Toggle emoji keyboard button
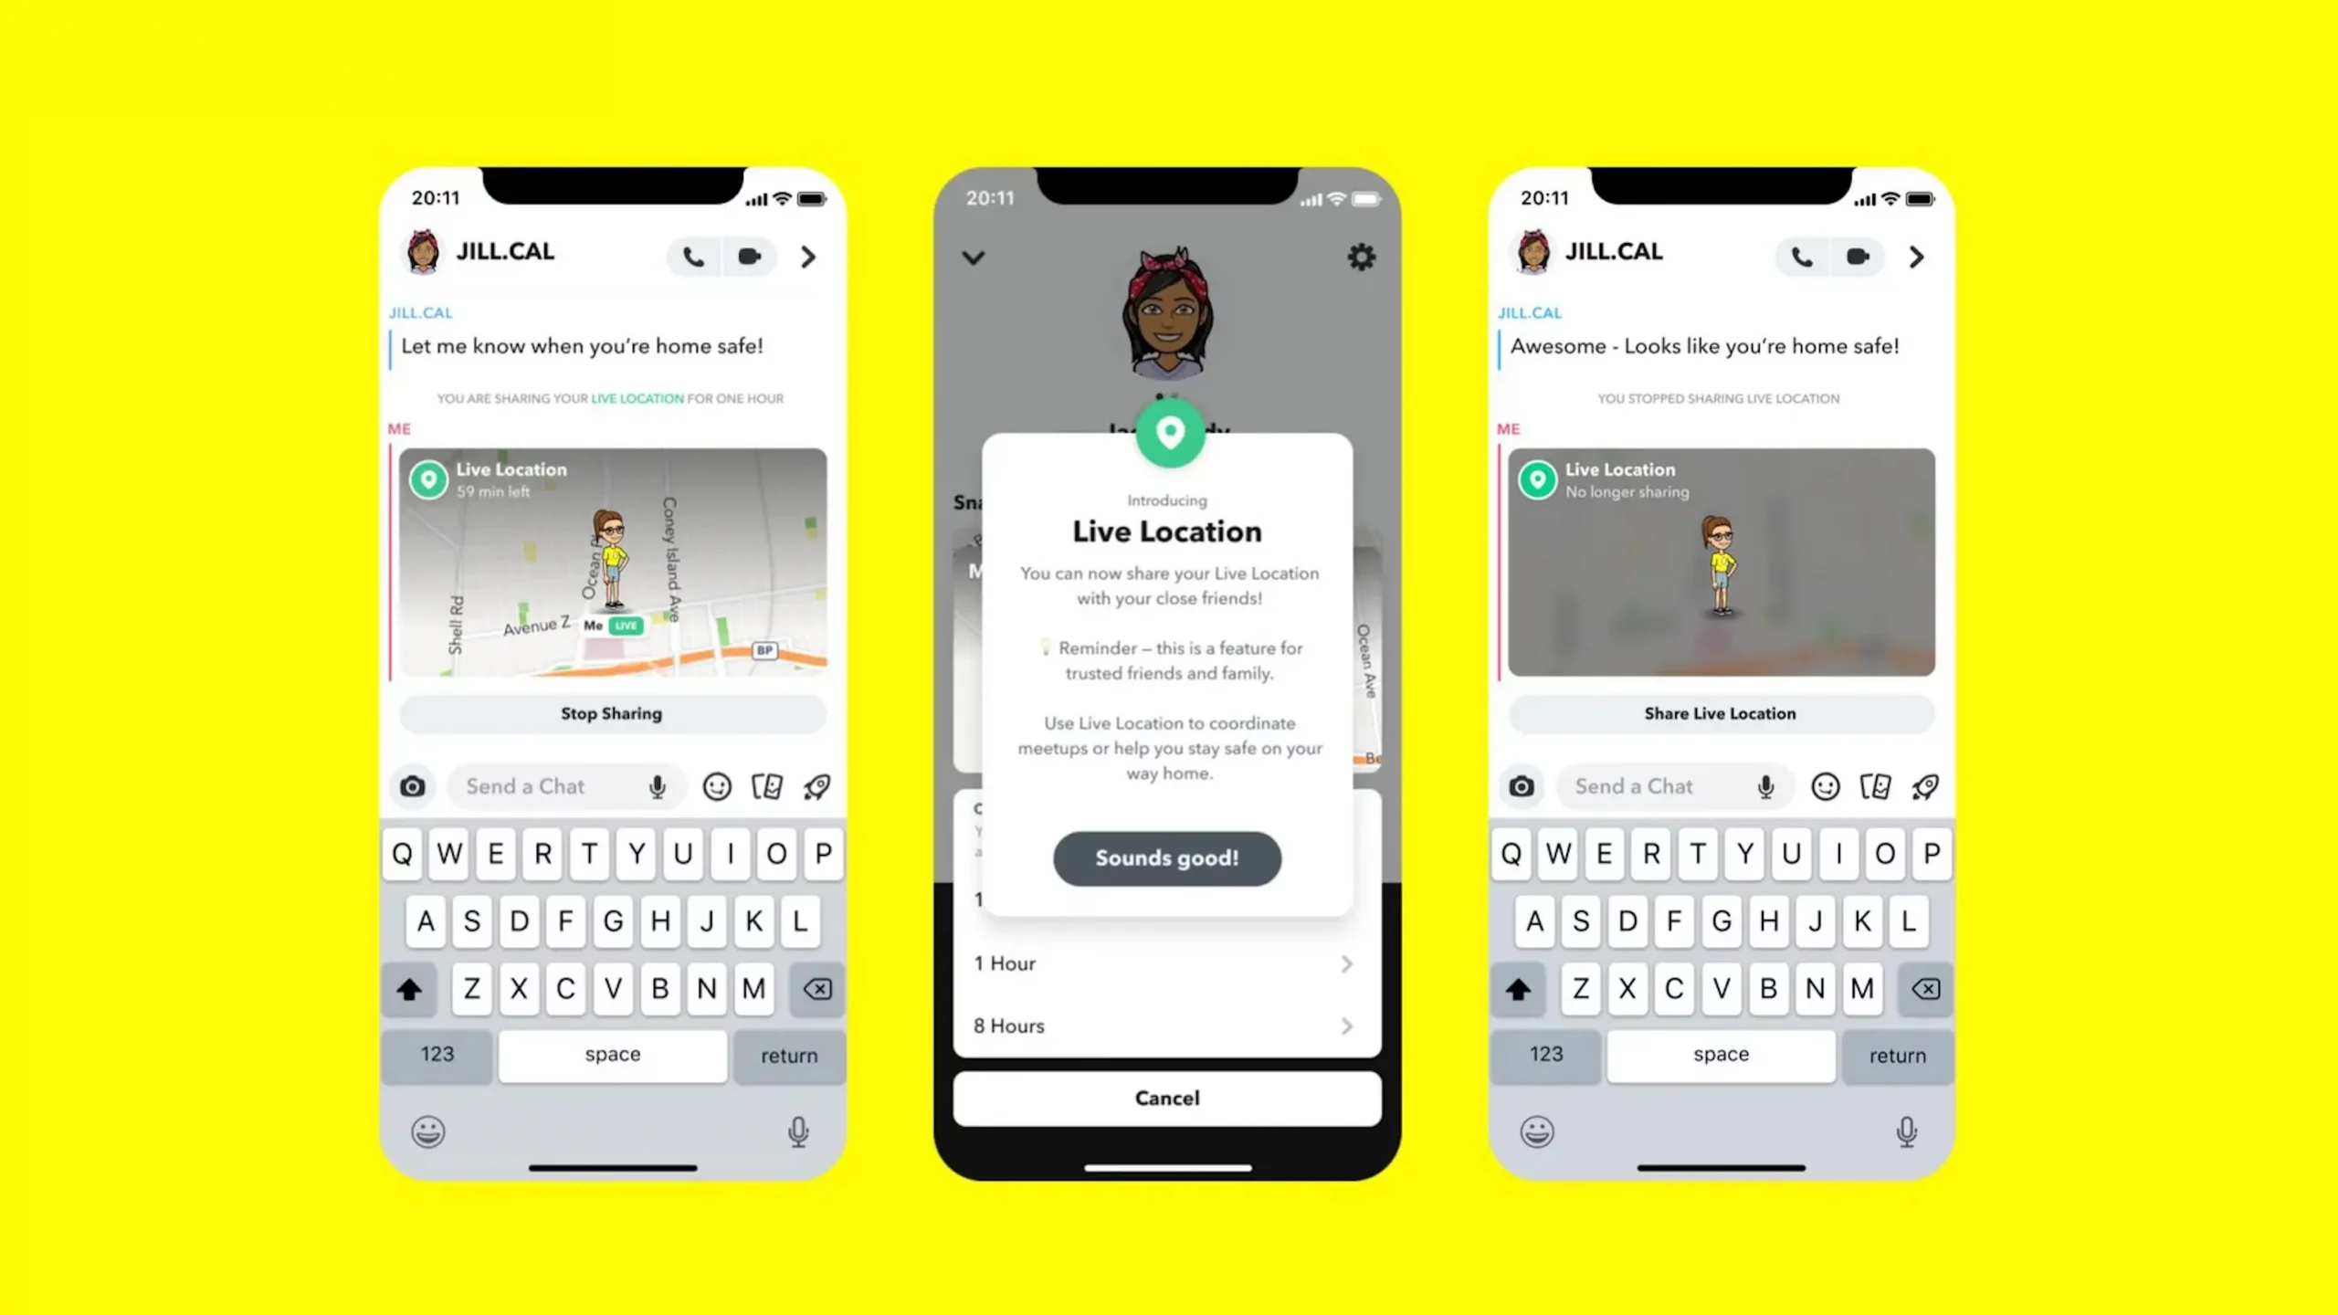 (428, 1132)
